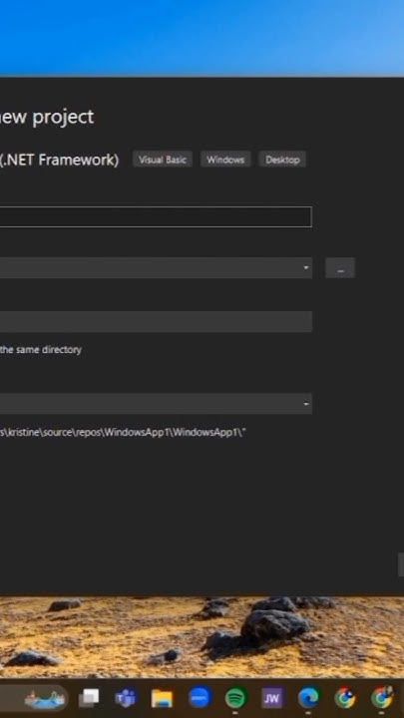The width and height of the screenshot is (404, 718).
Task: Click the search box boat illustration on taskbar
Action: click(46, 699)
